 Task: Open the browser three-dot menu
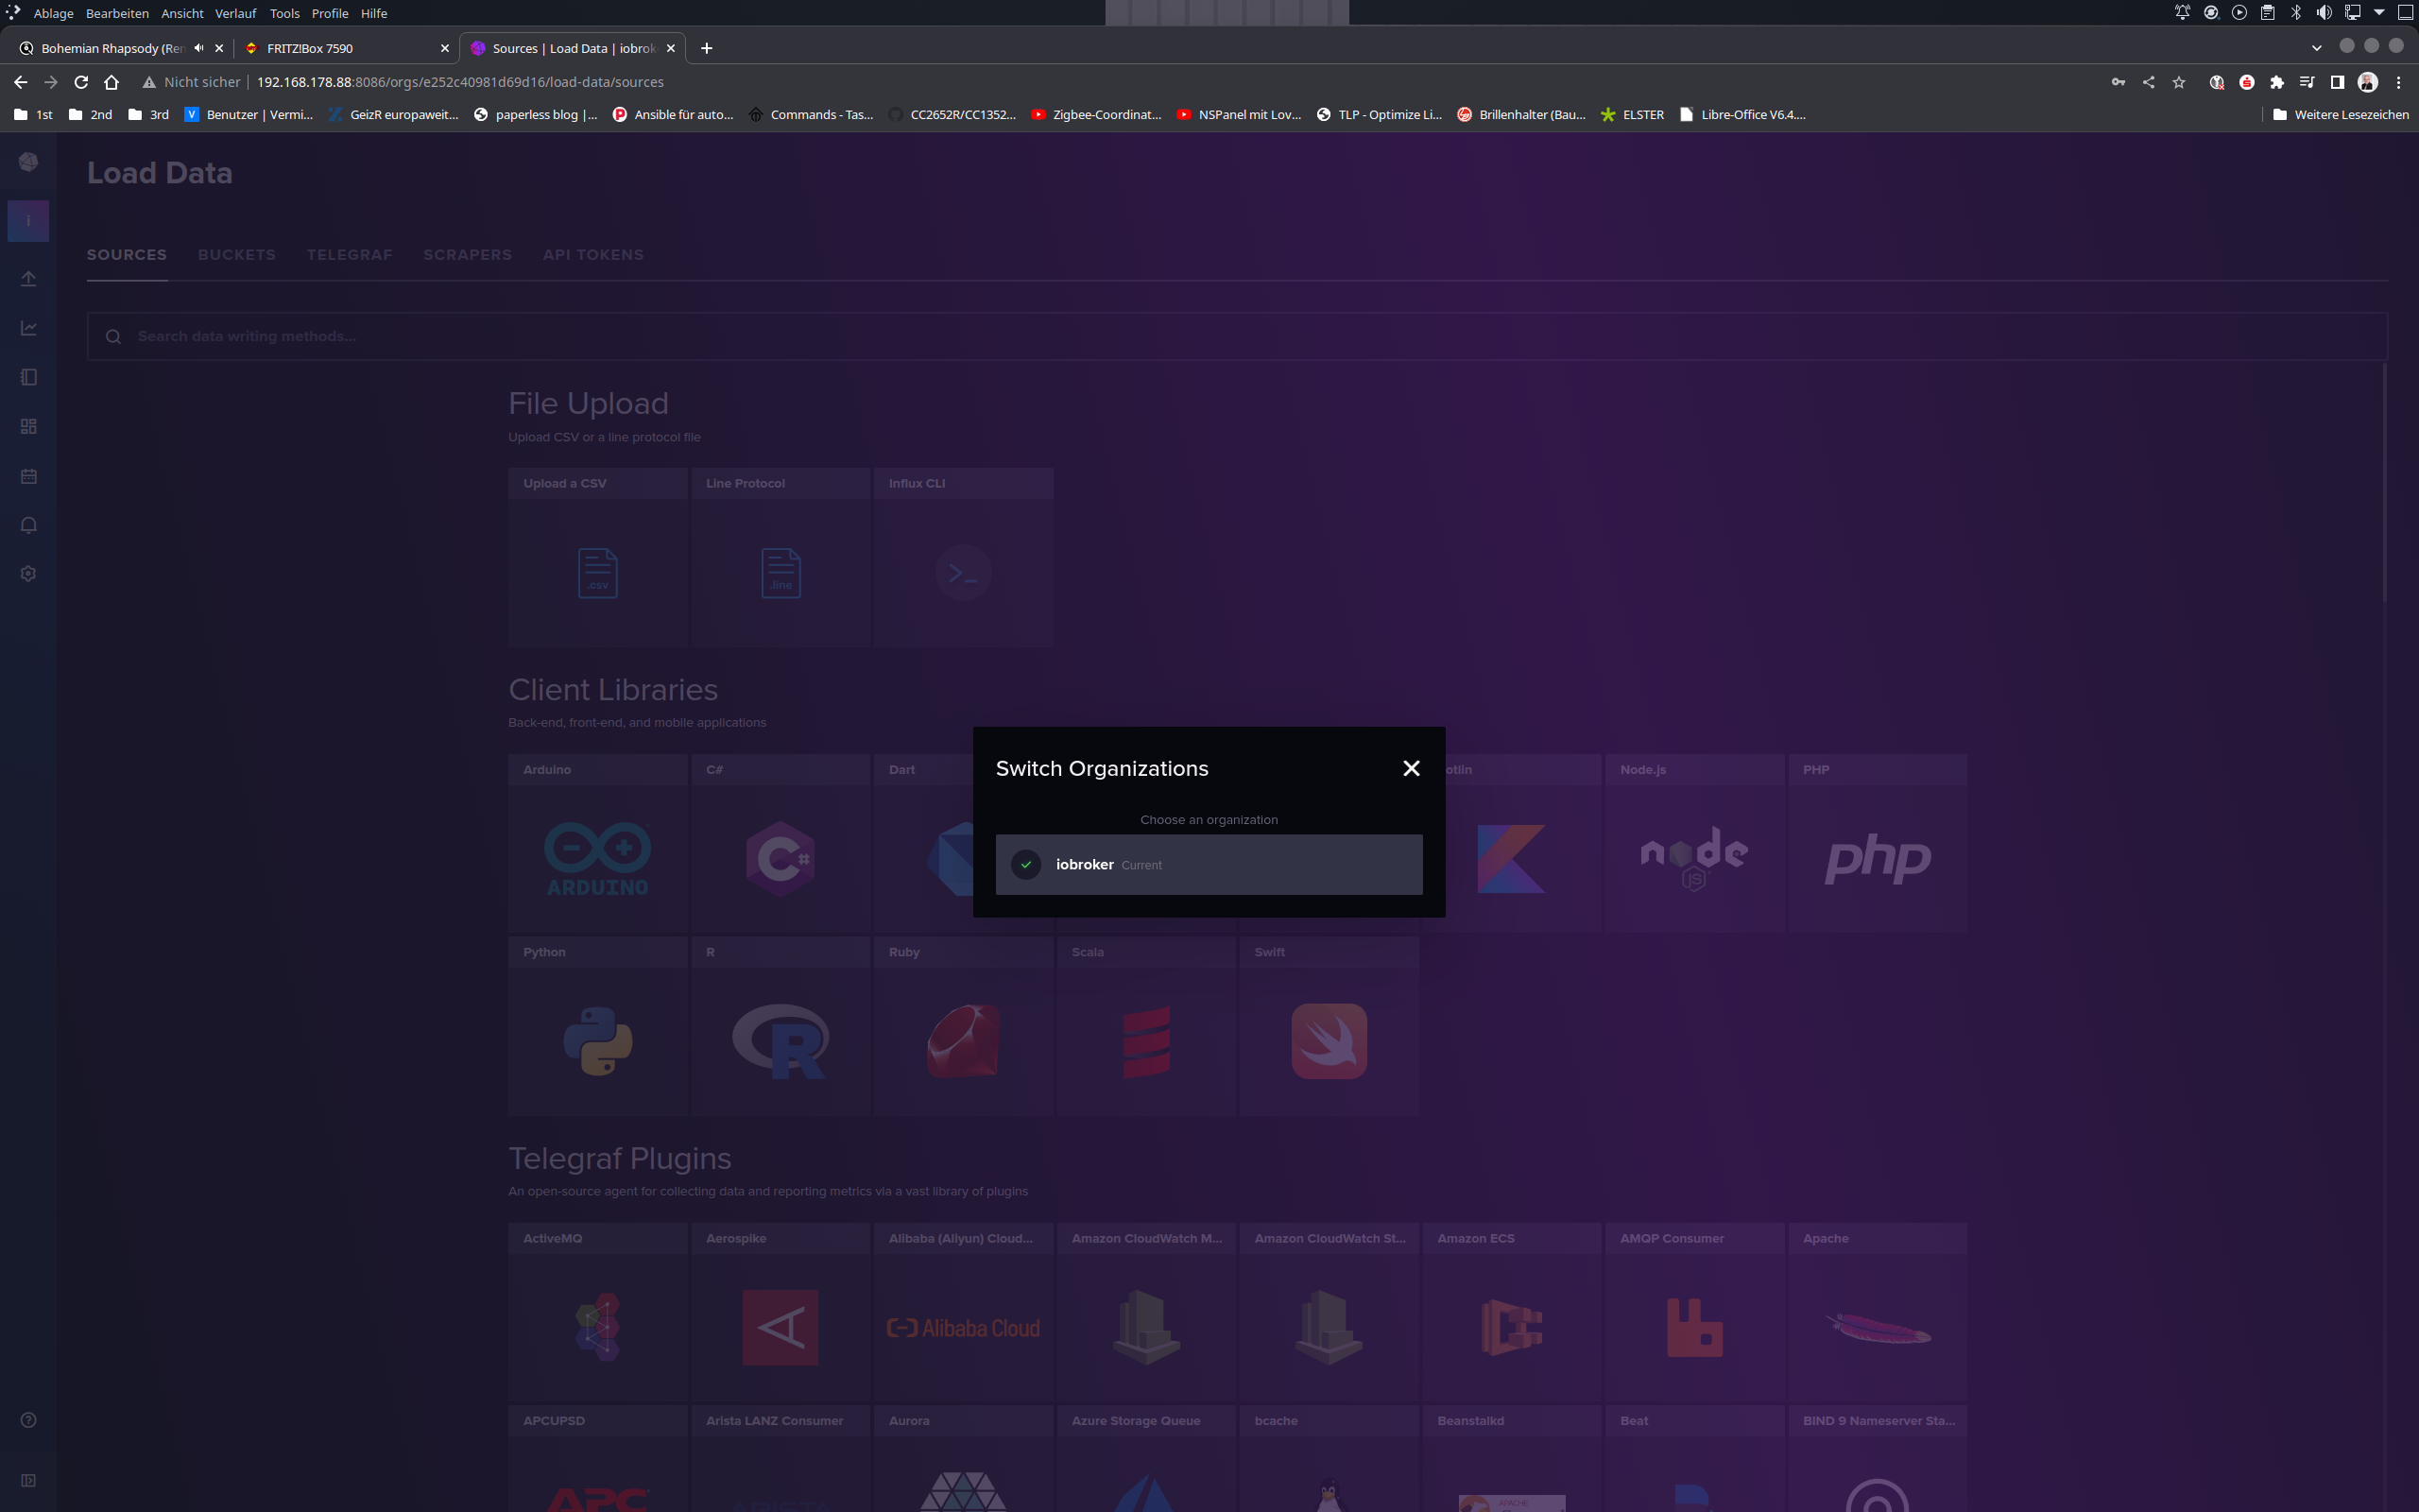coord(2398,82)
